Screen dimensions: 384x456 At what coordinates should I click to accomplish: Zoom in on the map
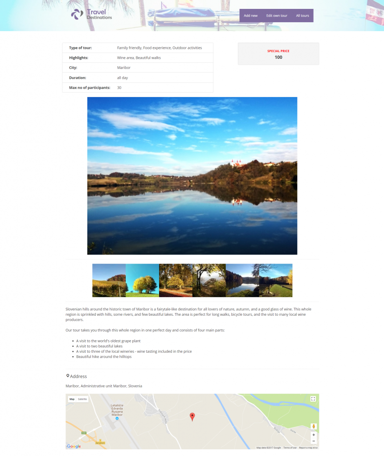pyautogui.click(x=314, y=435)
